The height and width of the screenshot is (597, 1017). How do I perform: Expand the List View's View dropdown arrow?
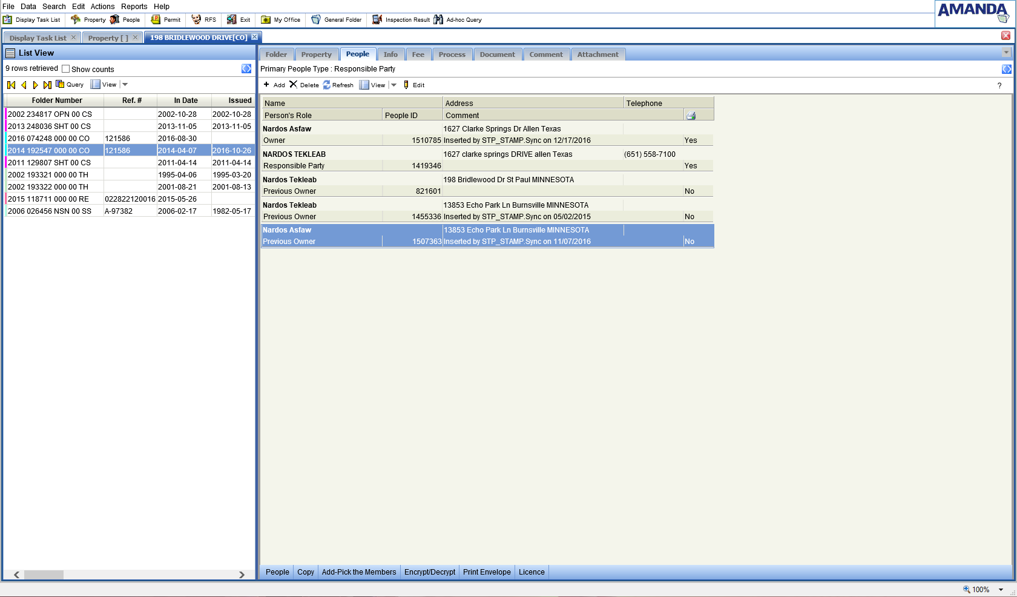tap(125, 85)
